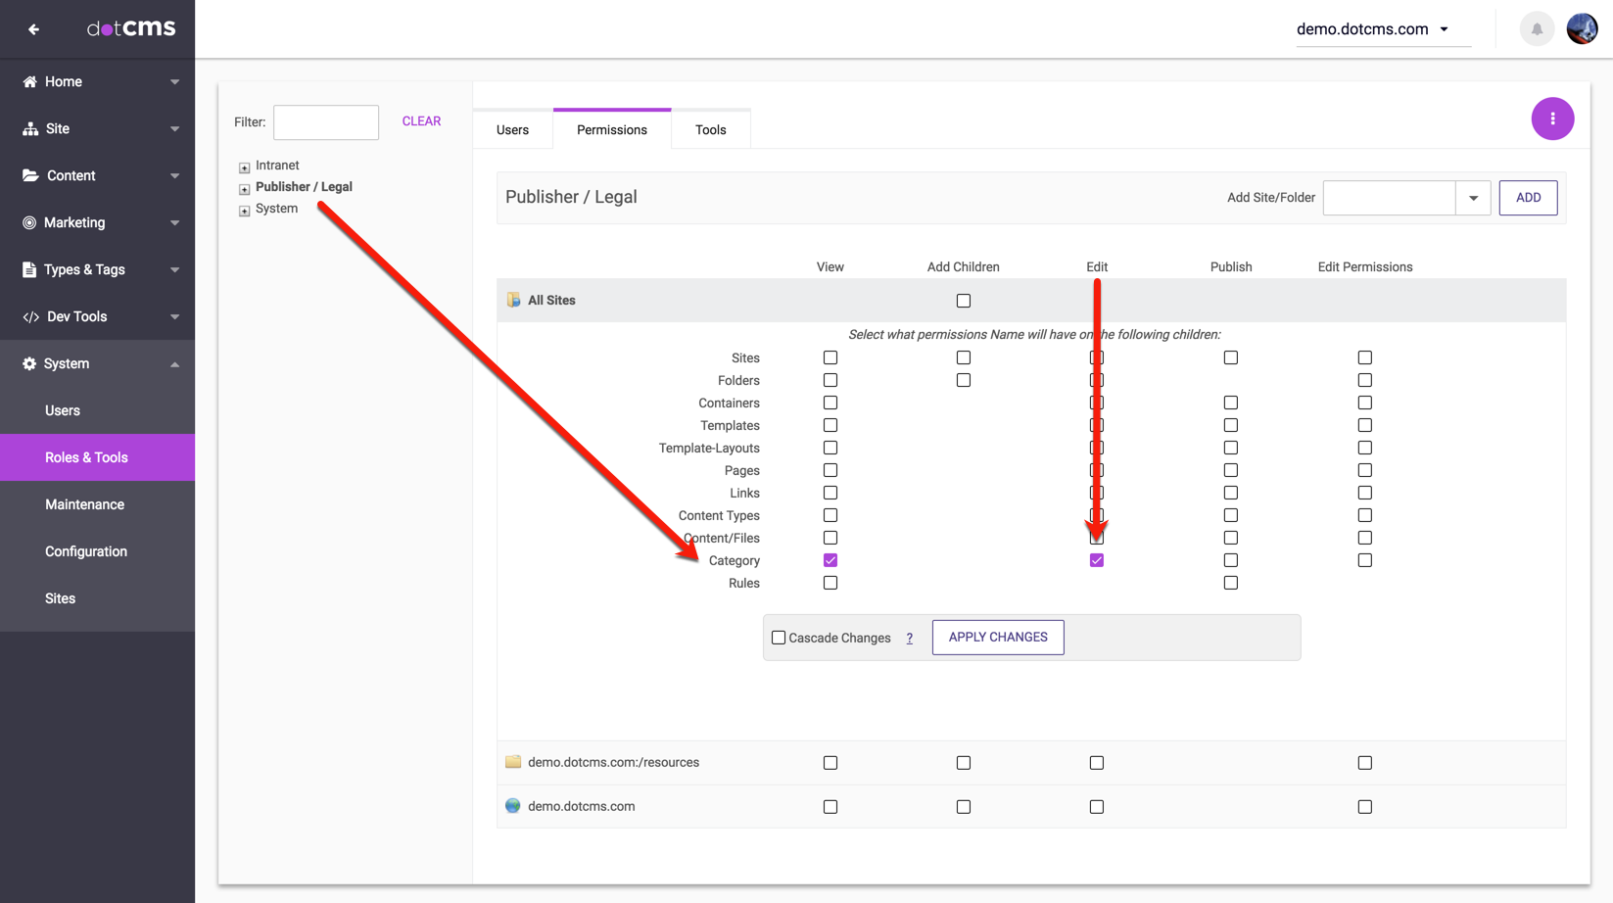Image resolution: width=1613 pixels, height=903 pixels.
Task: Click the Home house icon in sidebar
Action: click(x=29, y=82)
